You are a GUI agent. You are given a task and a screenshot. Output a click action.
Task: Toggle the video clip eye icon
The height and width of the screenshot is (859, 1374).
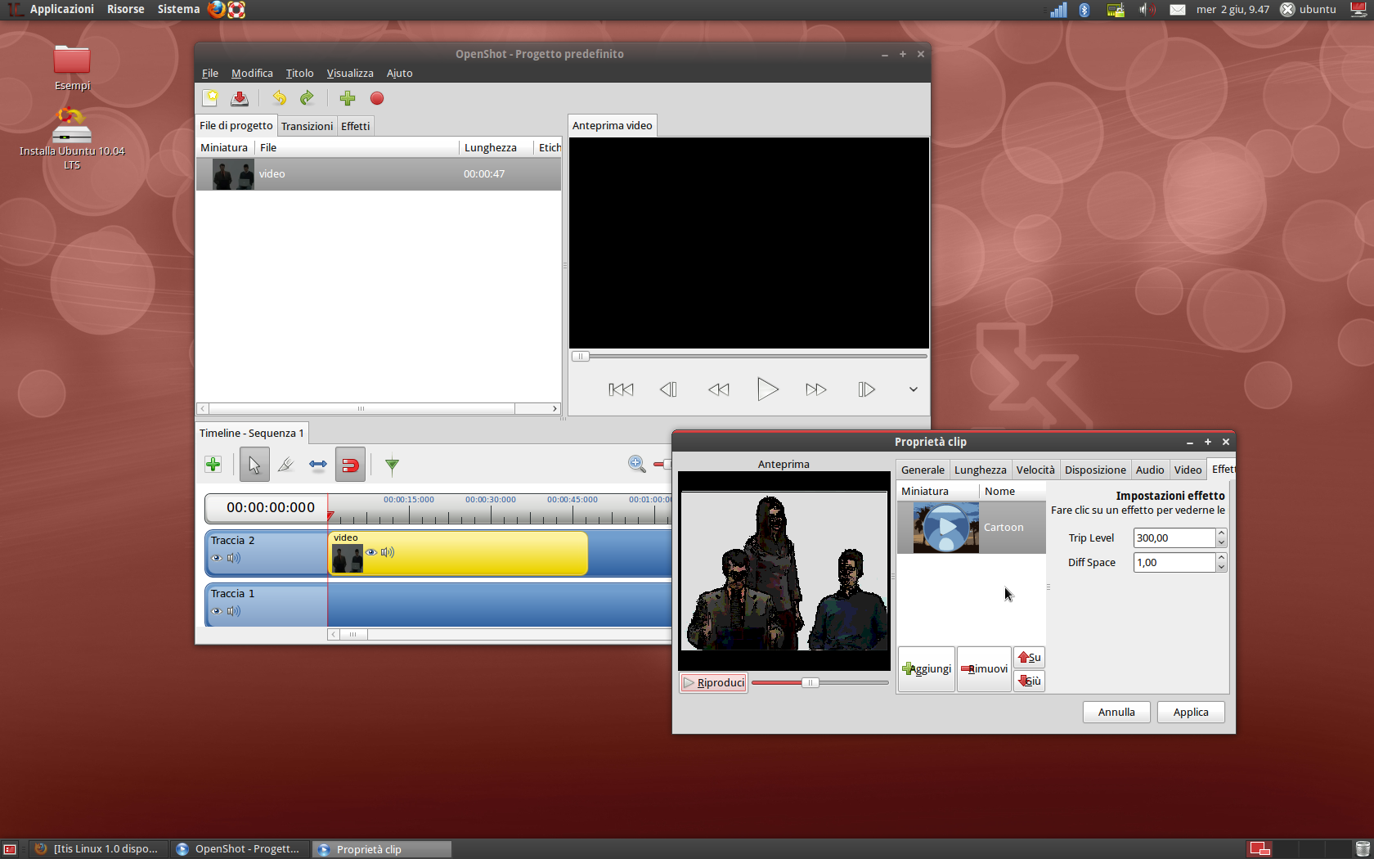click(x=371, y=552)
